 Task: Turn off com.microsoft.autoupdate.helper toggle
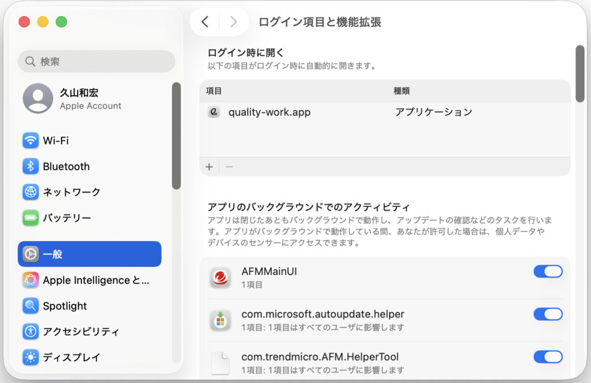coord(547,314)
